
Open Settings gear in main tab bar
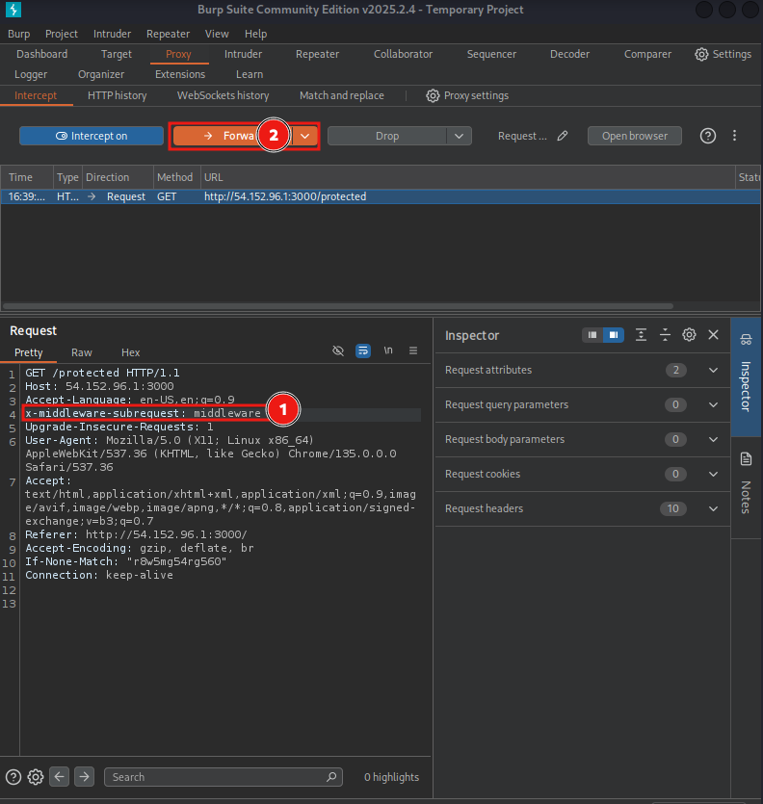click(x=723, y=54)
